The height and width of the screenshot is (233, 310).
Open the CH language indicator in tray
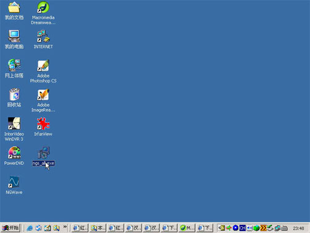[243, 228]
